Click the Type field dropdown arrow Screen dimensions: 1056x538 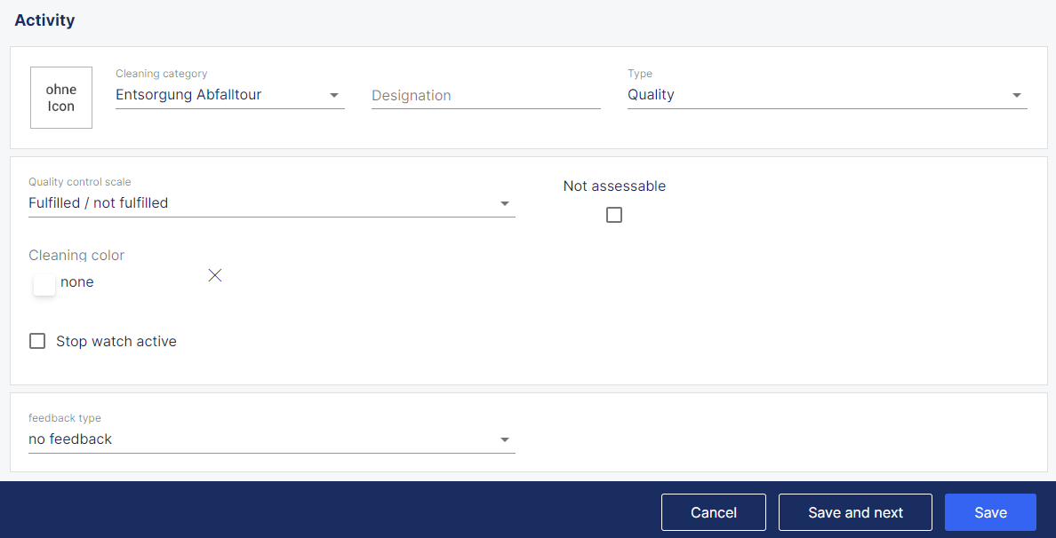click(x=1017, y=96)
